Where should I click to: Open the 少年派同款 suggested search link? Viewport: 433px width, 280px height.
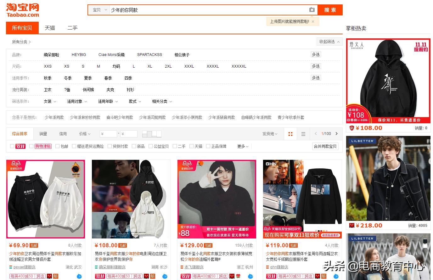[53, 117]
